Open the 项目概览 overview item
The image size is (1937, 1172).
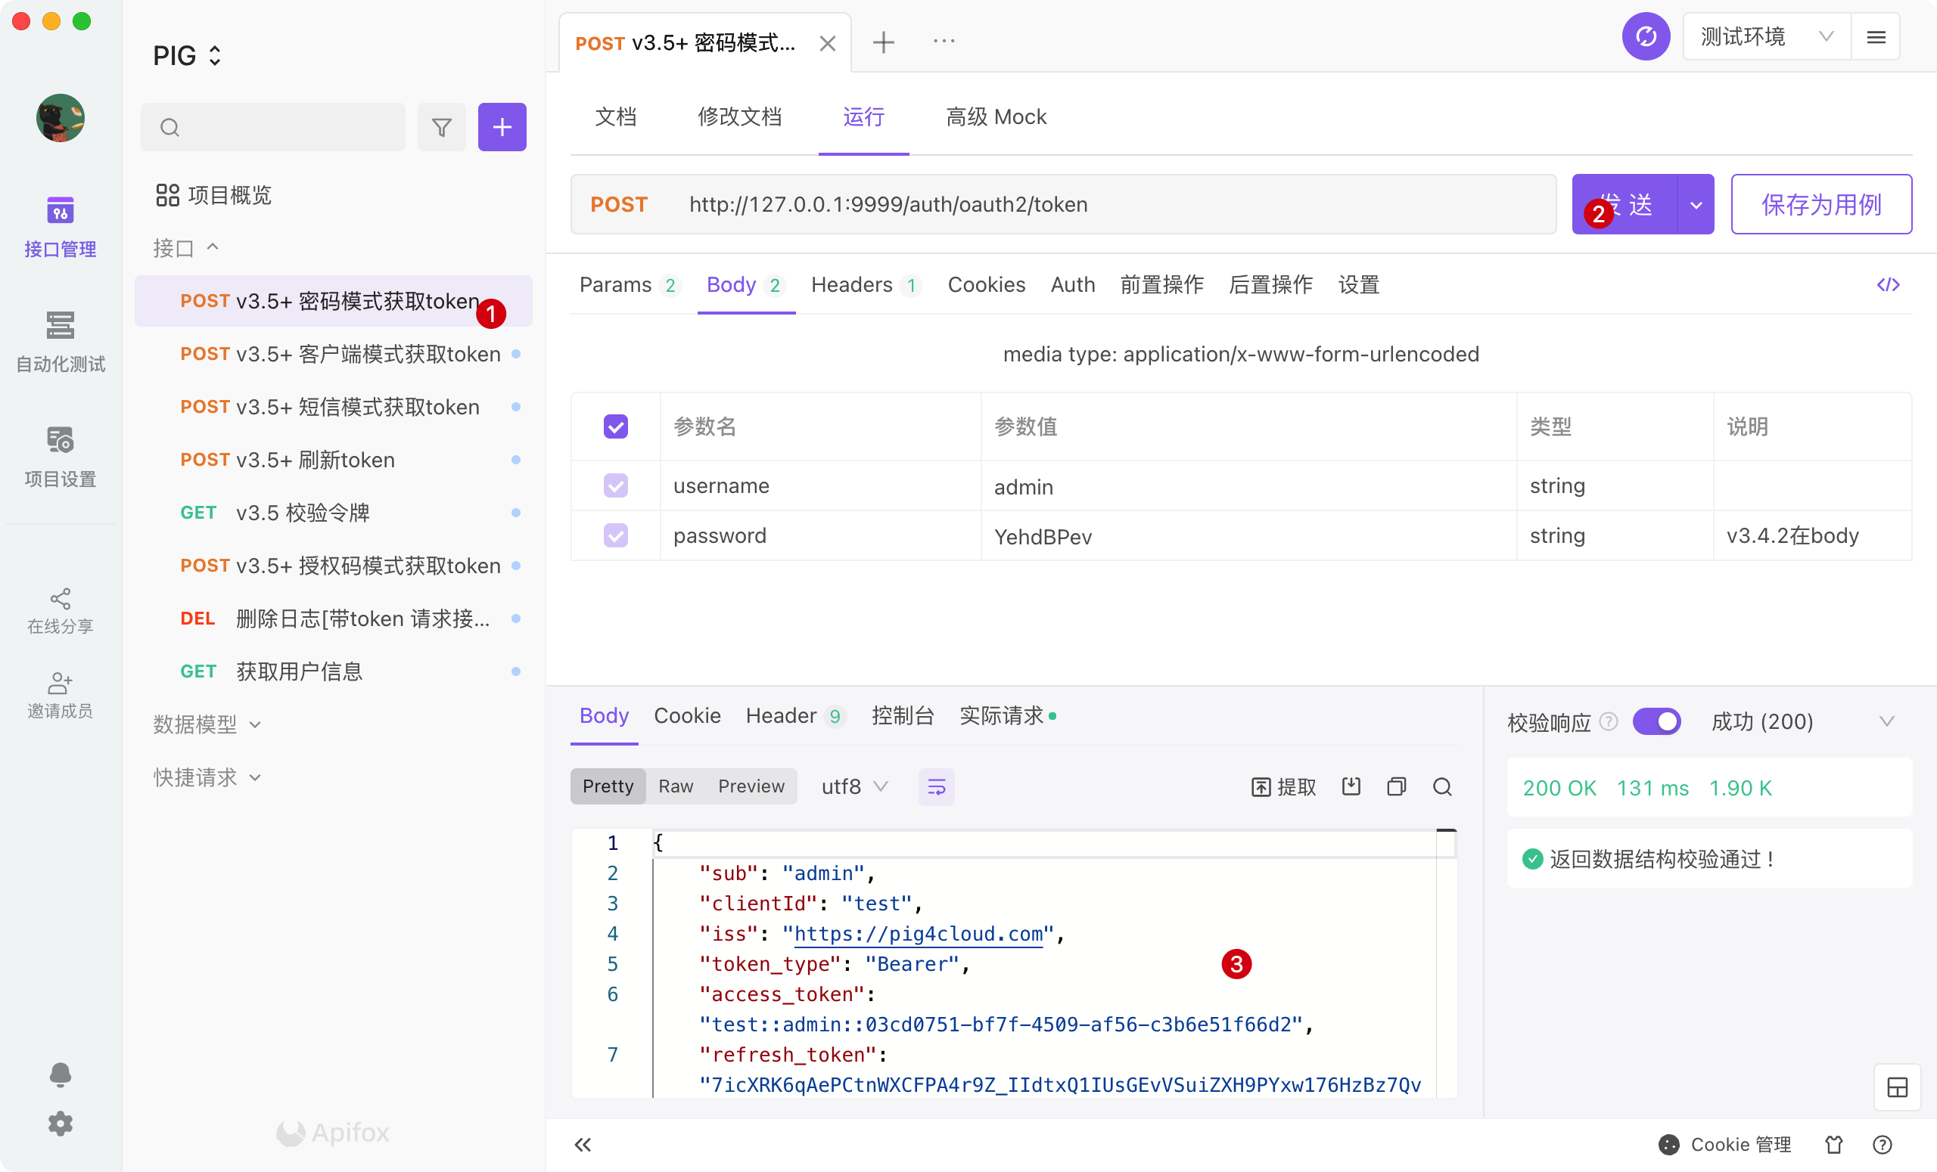pos(213,195)
